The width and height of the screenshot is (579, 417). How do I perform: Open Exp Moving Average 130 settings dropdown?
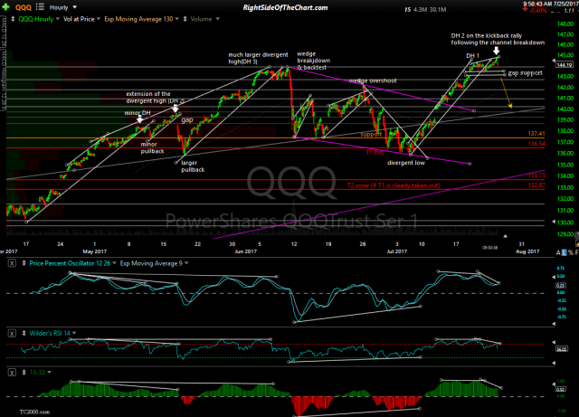177,19
